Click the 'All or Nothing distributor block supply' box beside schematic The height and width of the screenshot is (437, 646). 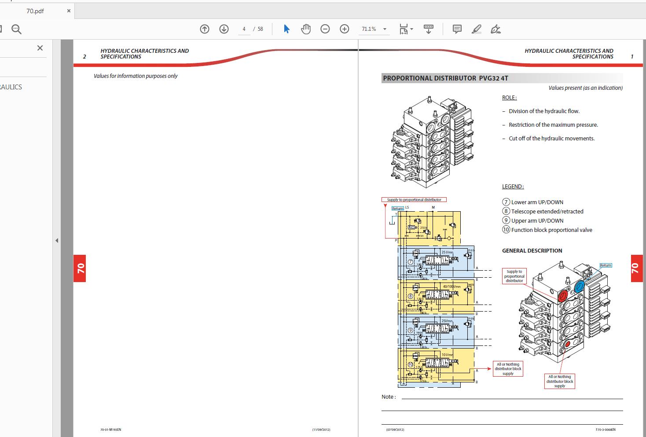508,369
